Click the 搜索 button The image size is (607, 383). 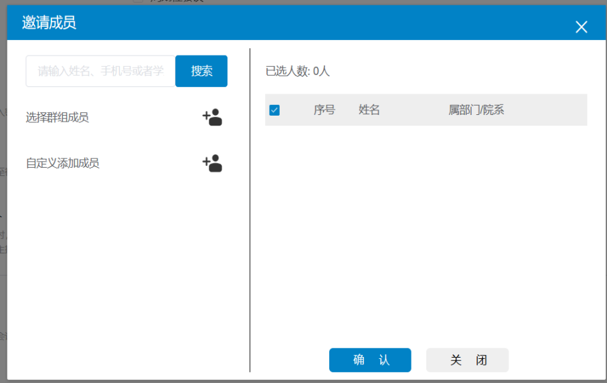click(x=201, y=71)
